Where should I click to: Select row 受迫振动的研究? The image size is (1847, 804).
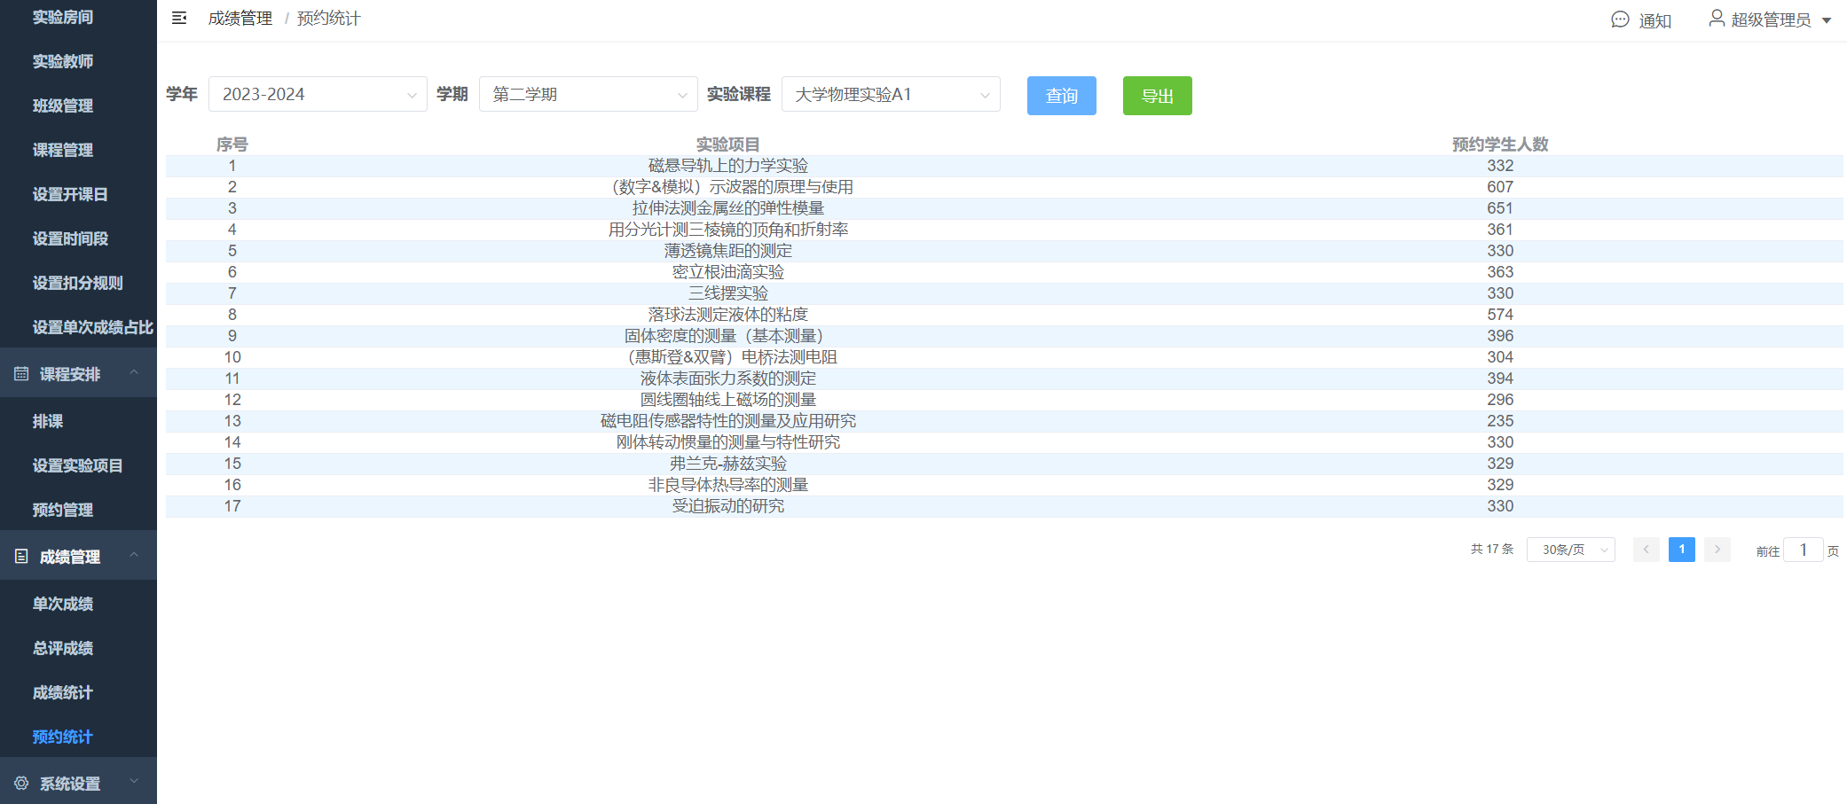[x=1004, y=506]
